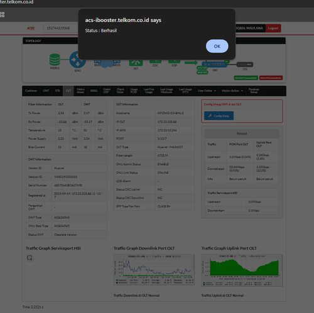This screenshot has height=313, width=314.
Task: Click the OLT device icon in topology
Action: tap(136, 63)
